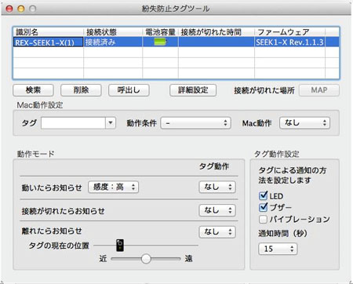Open the 通知時間 dropdown showing 15
The width and height of the screenshot is (353, 284).
pos(278,249)
